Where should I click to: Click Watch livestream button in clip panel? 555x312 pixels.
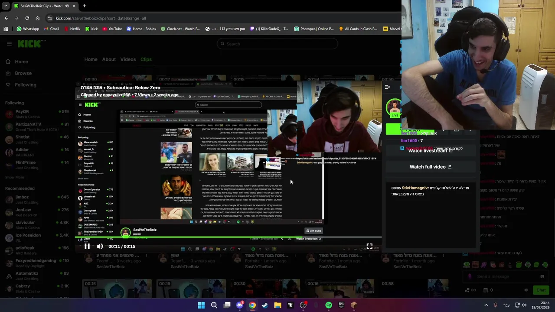click(430, 151)
